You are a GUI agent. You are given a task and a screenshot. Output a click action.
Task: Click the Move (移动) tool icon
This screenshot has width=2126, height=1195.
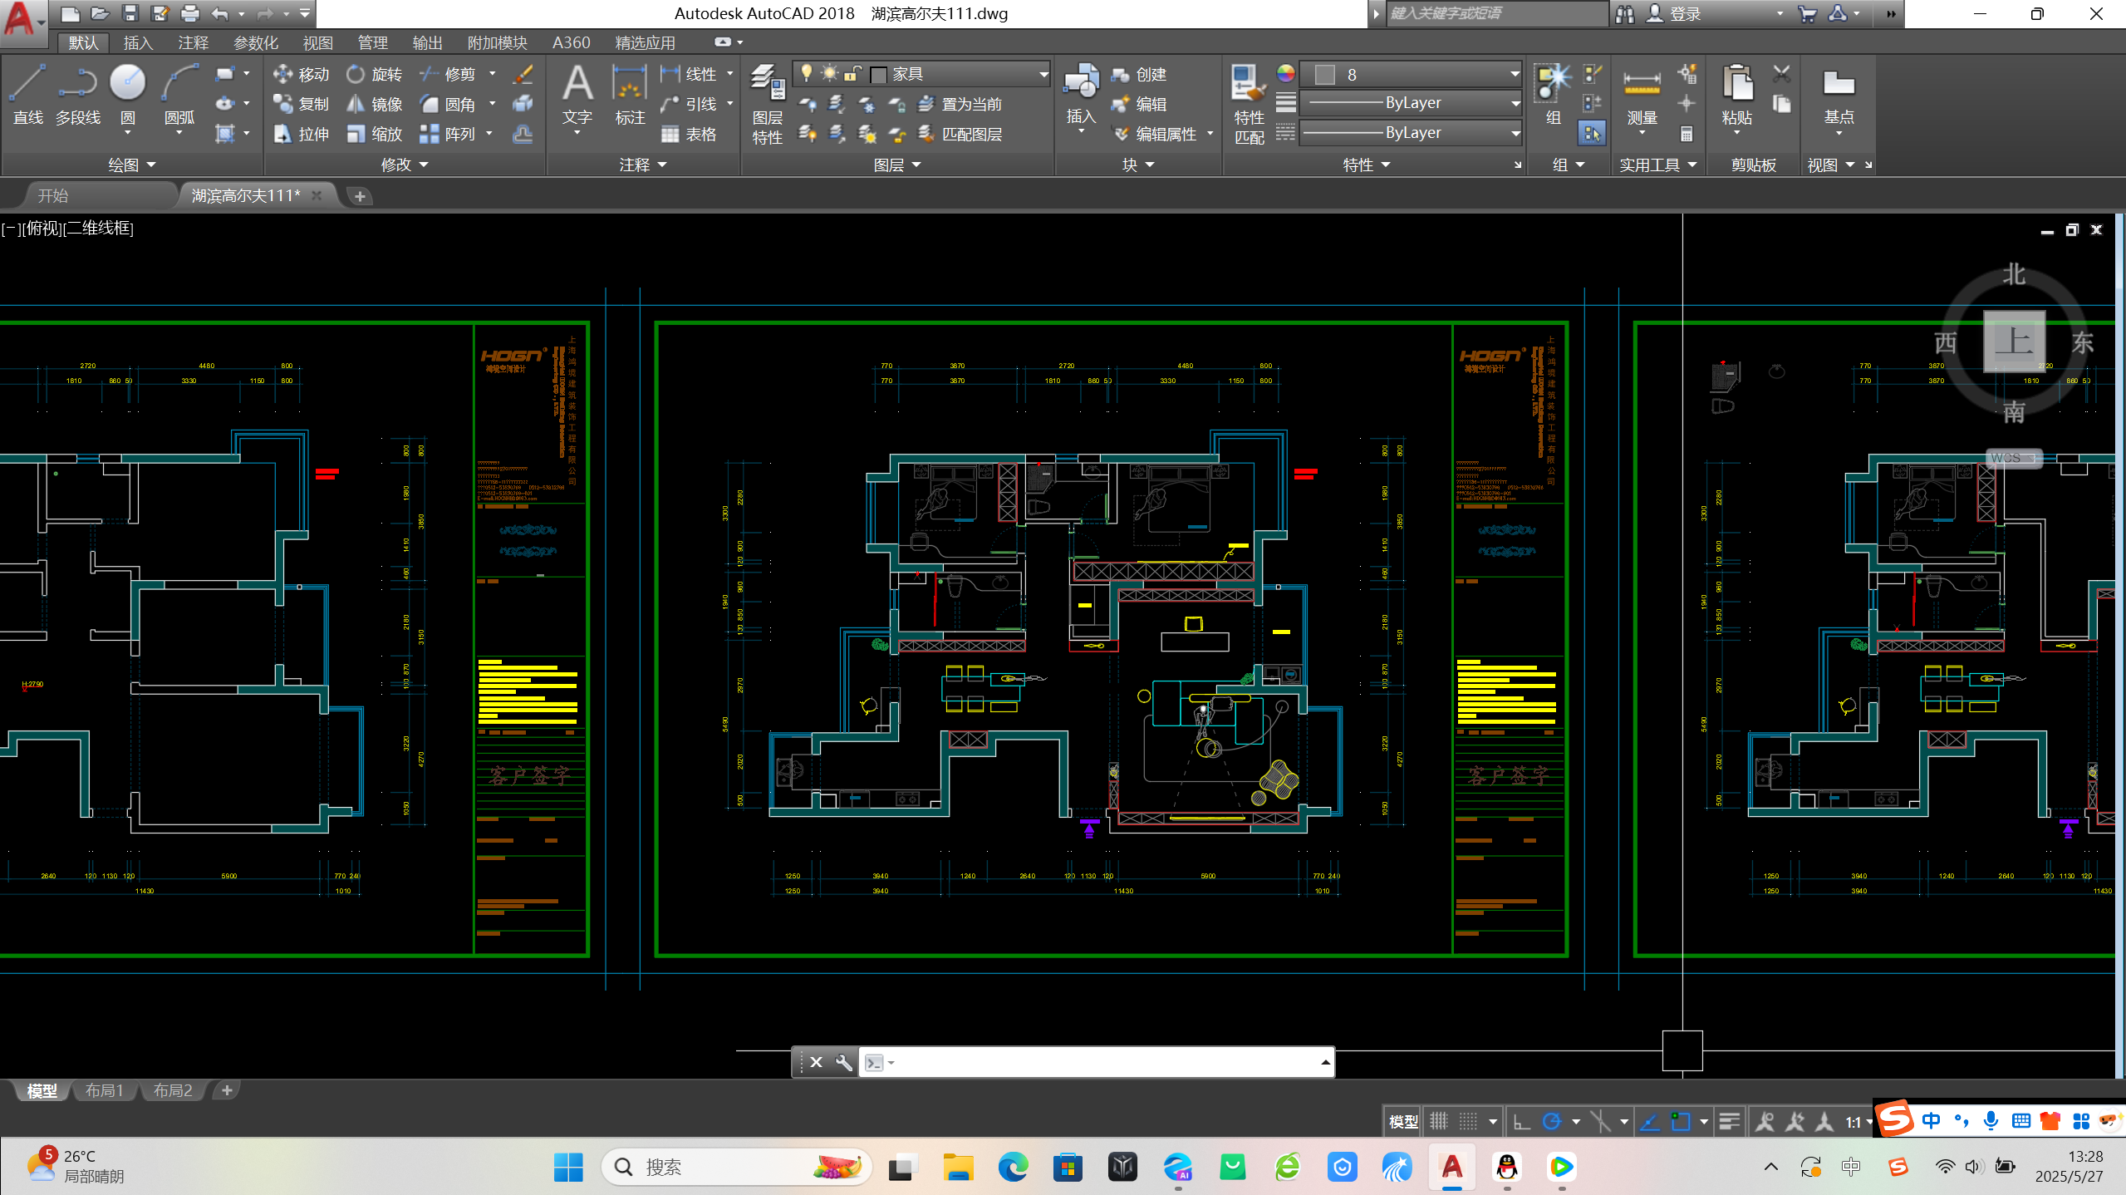283,74
